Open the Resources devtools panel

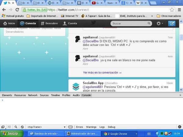[x=20, y=95]
